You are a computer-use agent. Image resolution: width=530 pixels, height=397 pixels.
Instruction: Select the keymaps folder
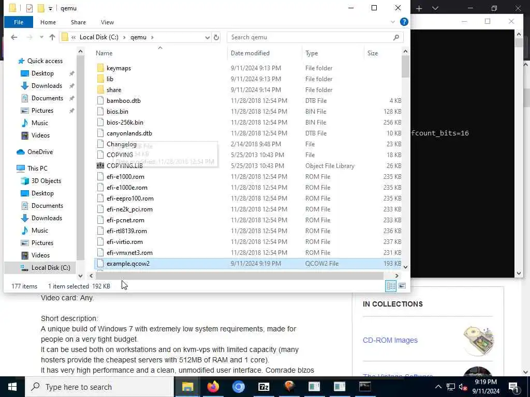click(119, 68)
